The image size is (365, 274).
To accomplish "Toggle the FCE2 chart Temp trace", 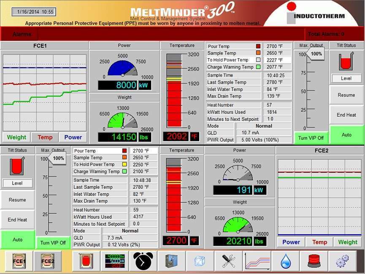I will 319,242.
